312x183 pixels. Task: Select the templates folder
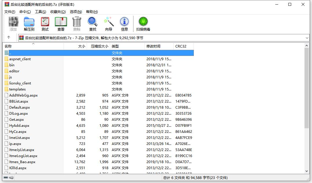(17, 89)
